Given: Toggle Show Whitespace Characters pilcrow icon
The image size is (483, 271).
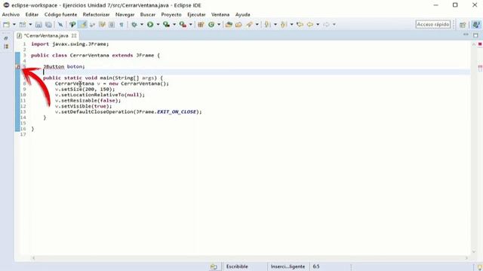Looking at the screenshot, I should (x=122, y=25).
